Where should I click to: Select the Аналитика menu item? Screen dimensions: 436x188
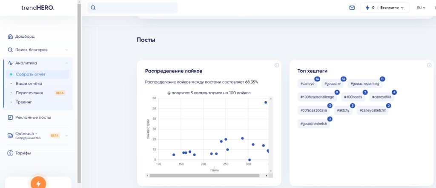tap(26, 63)
